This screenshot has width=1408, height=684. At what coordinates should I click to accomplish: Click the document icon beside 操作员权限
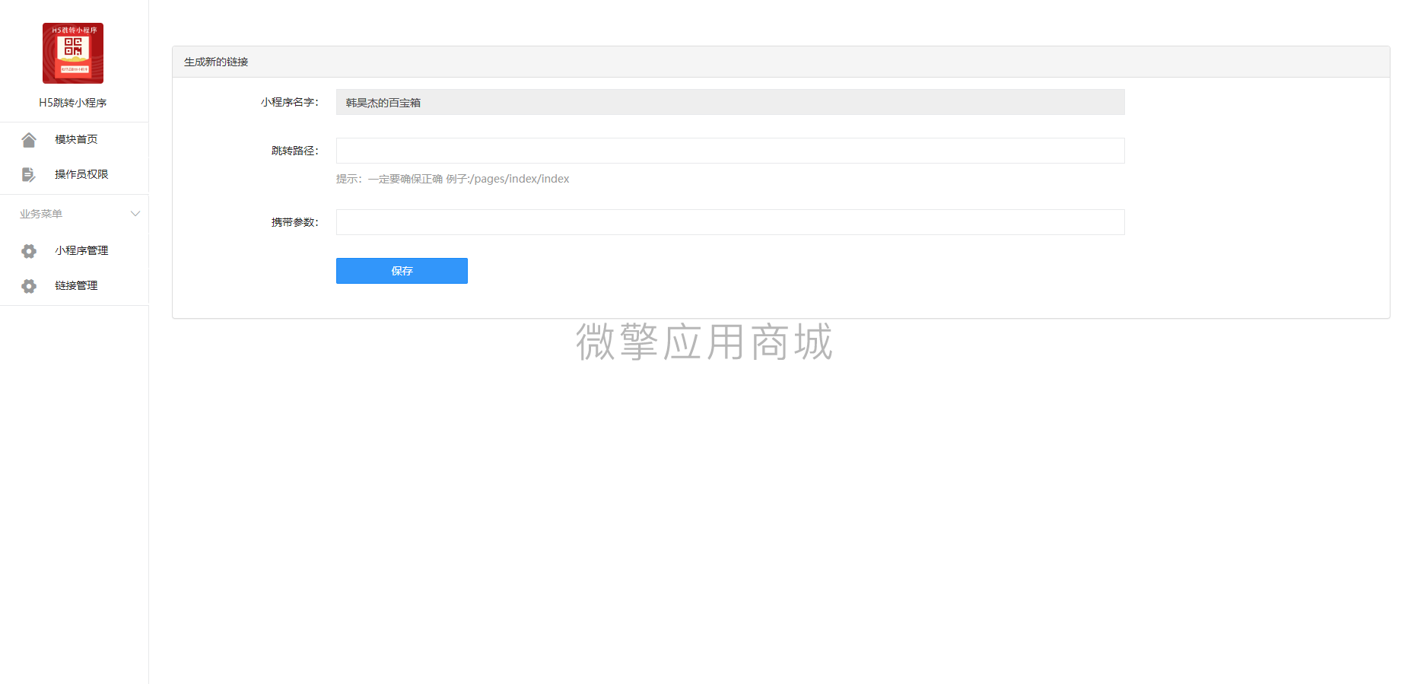tap(29, 175)
